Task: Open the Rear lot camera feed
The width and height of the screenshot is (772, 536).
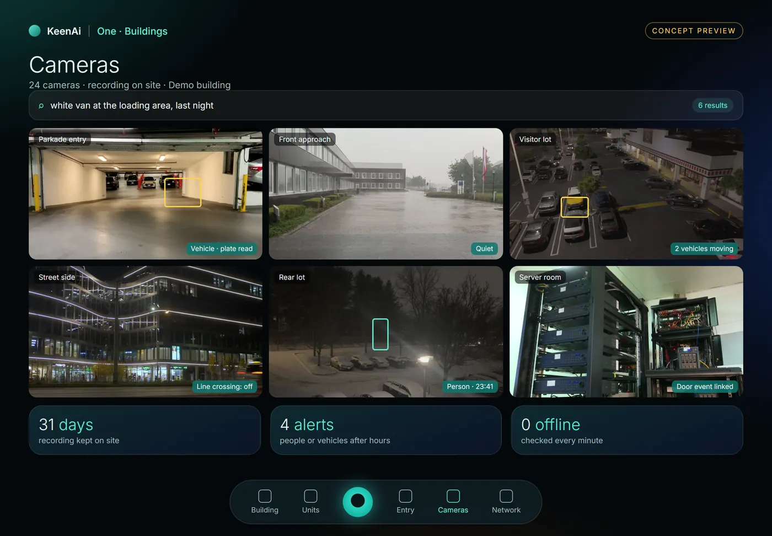Action: click(x=386, y=332)
